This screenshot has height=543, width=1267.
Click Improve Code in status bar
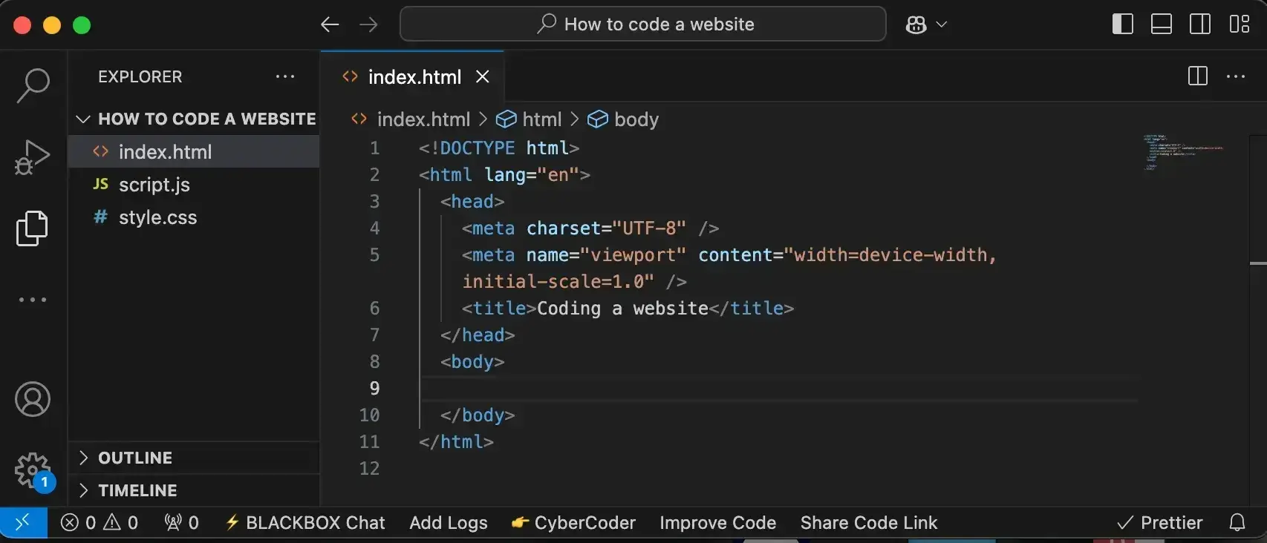[x=717, y=523]
